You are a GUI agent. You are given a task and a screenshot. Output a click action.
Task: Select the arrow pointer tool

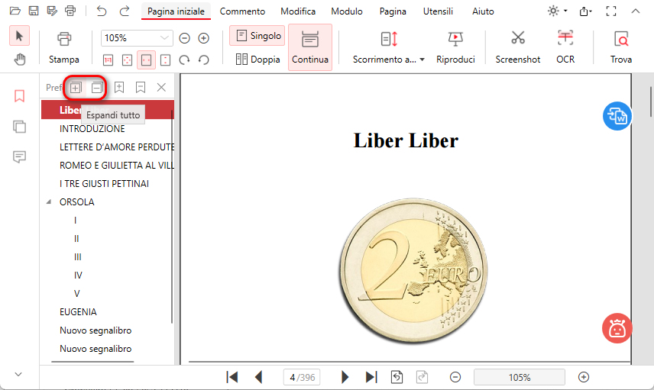tap(19, 36)
